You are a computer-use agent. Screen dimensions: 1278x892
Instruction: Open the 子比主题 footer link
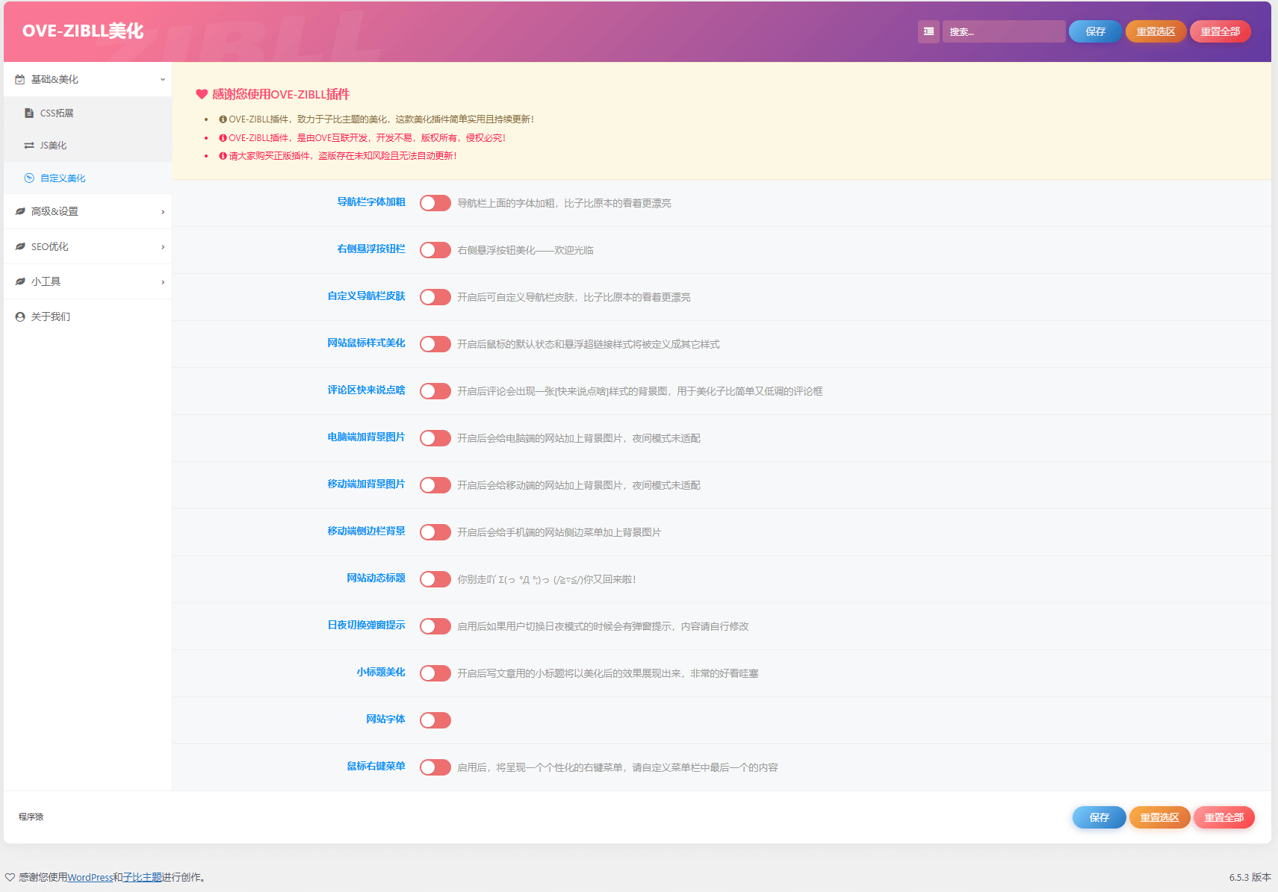142,877
